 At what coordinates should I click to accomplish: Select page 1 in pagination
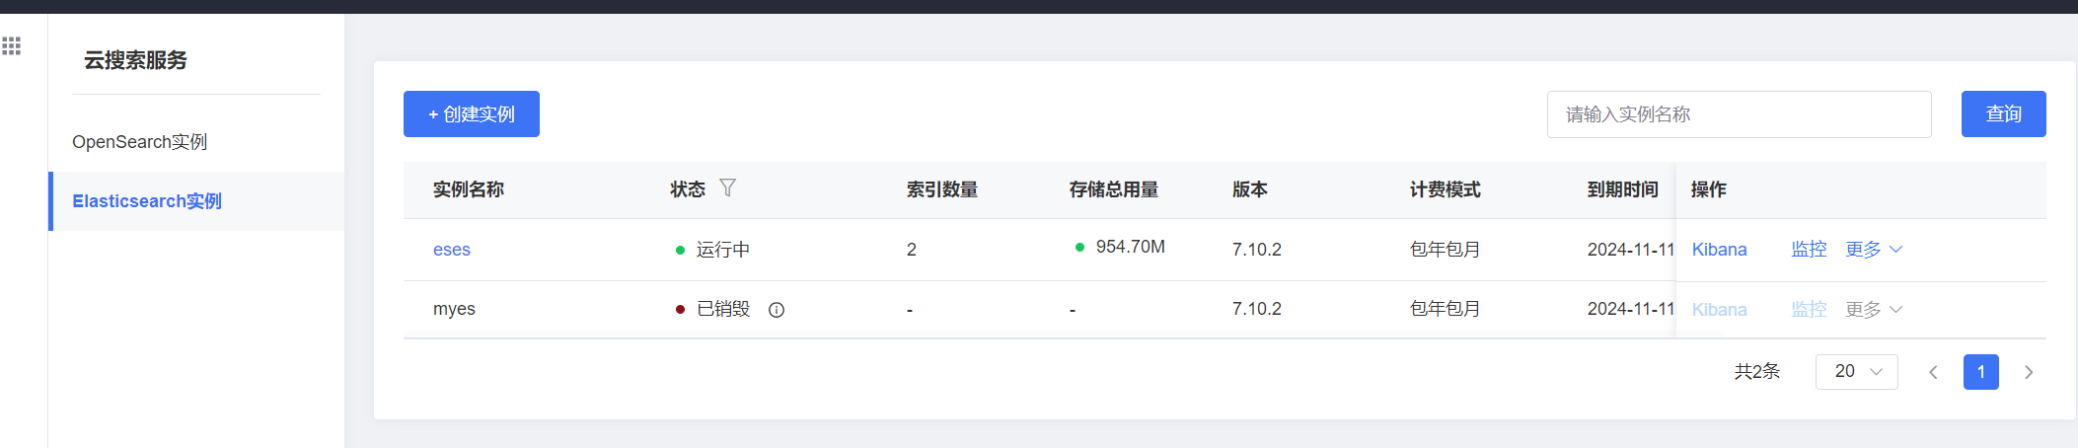pyautogui.click(x=1980, y=372)
